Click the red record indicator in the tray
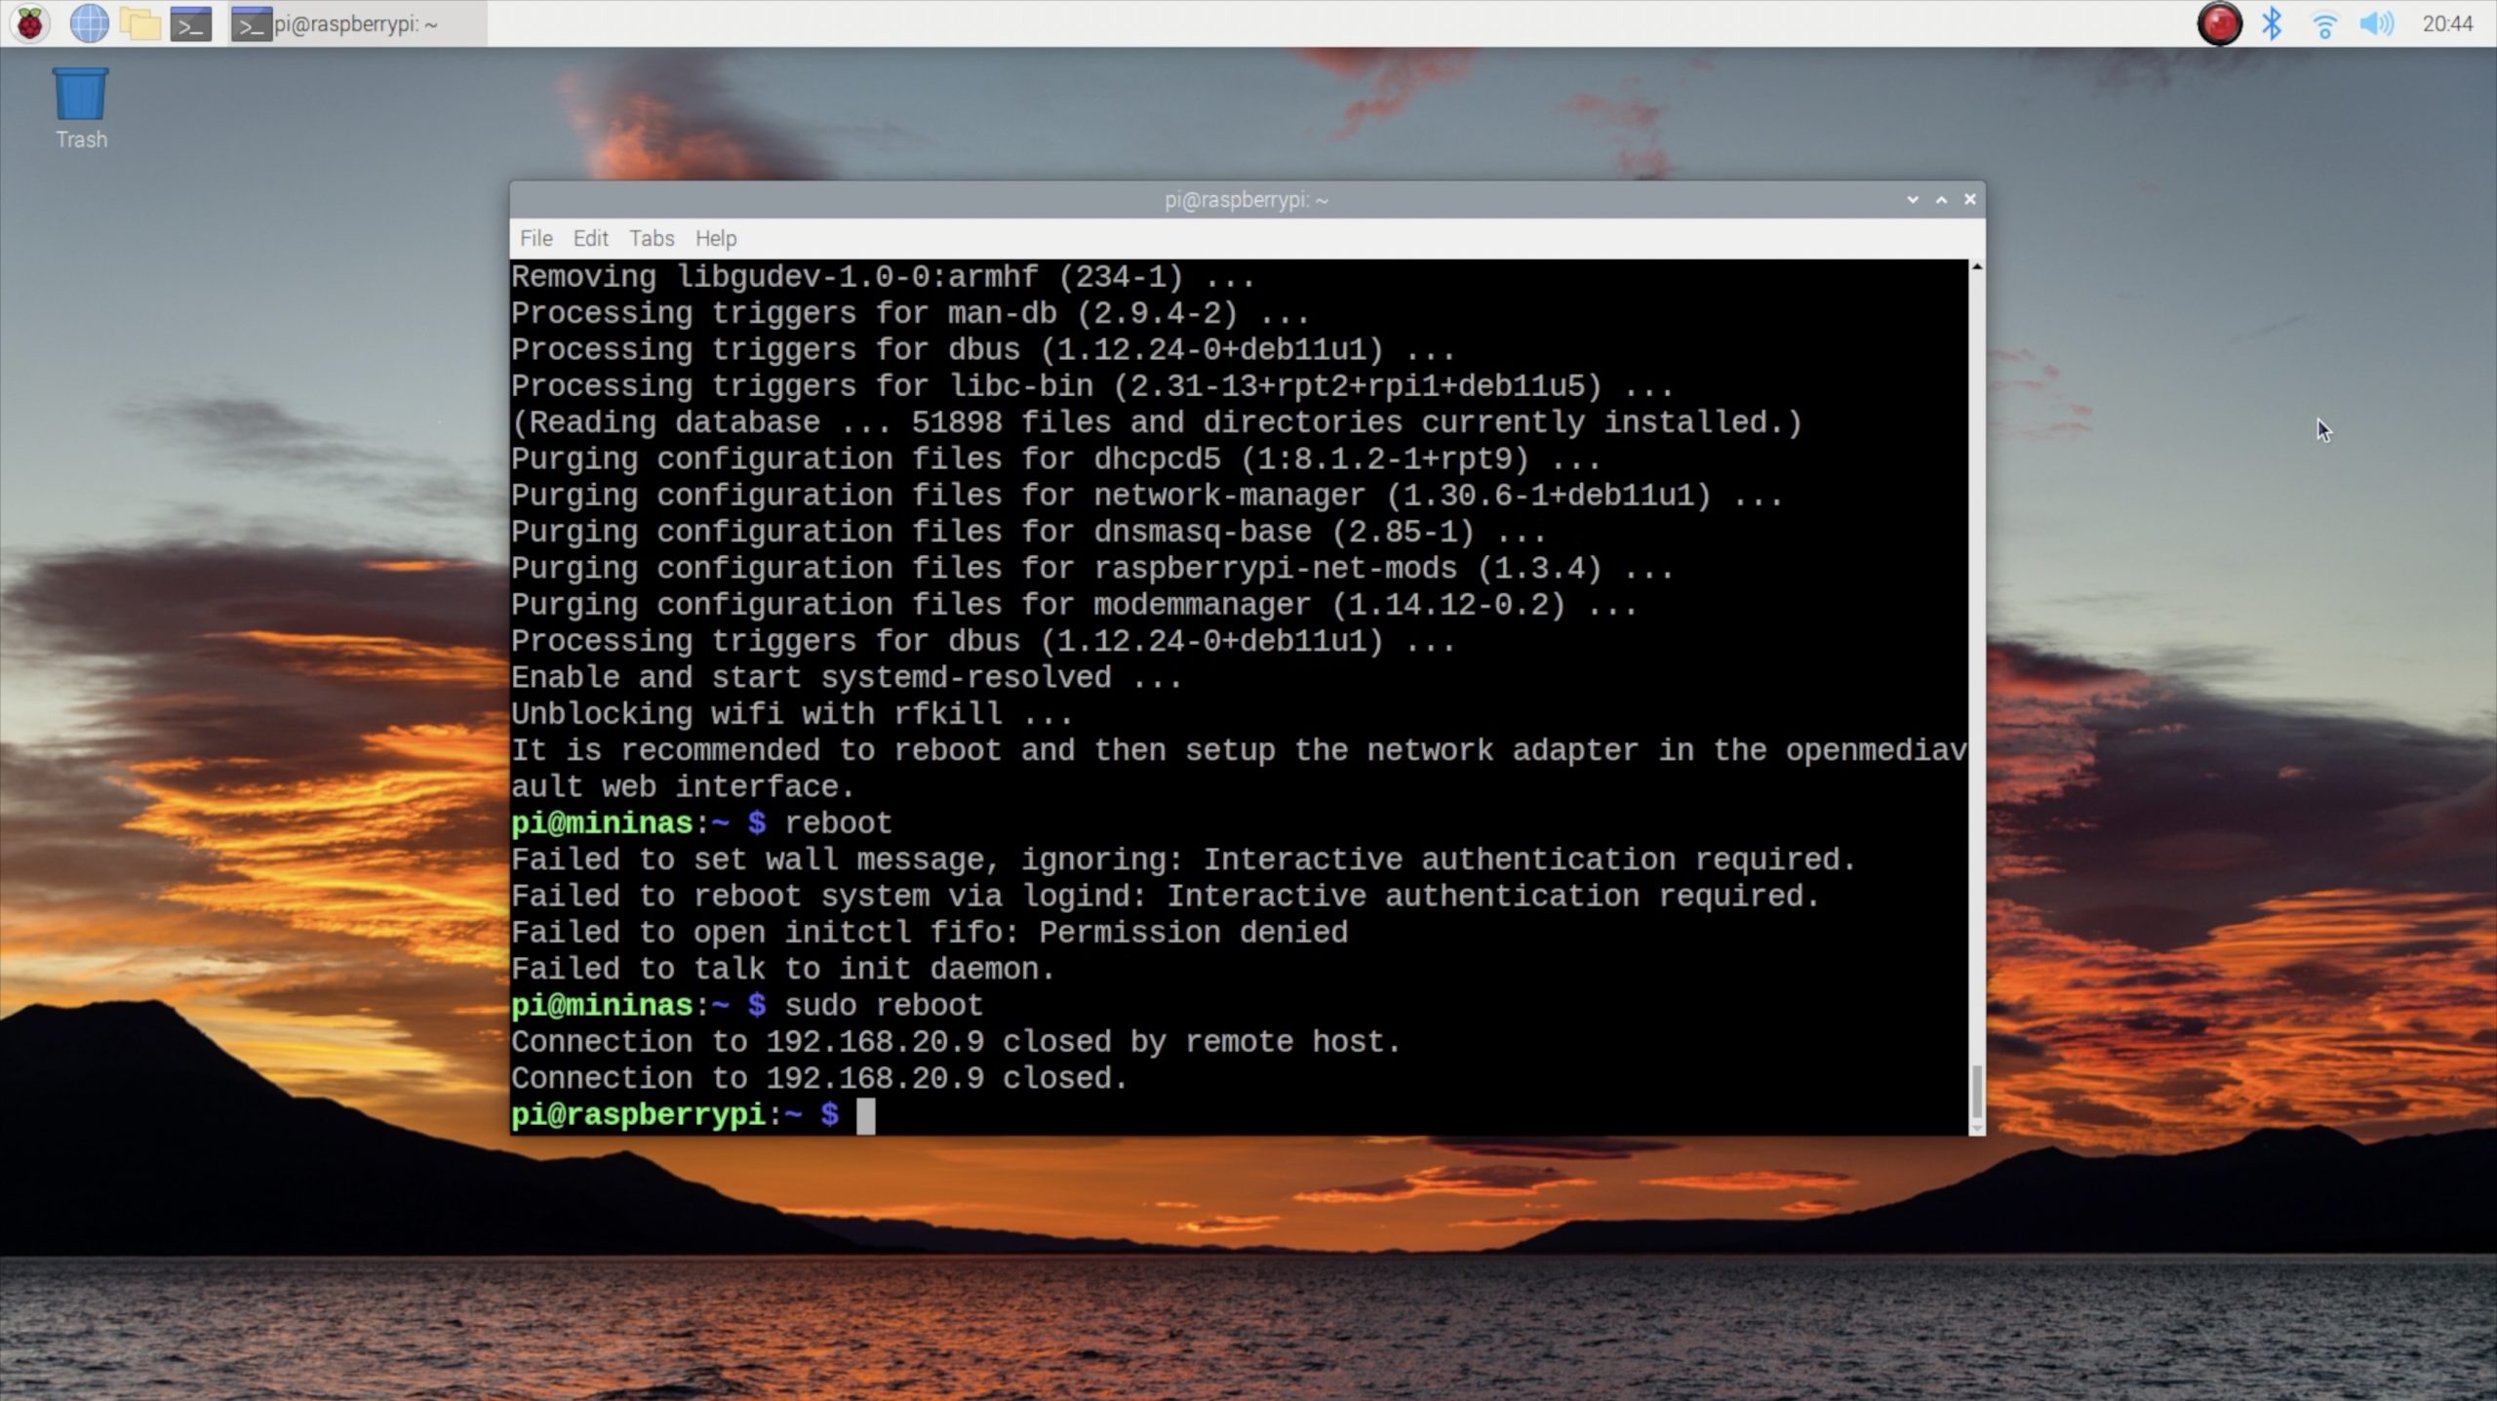This screenshot has height=1401, width=2497. (x=2219, y=23)
